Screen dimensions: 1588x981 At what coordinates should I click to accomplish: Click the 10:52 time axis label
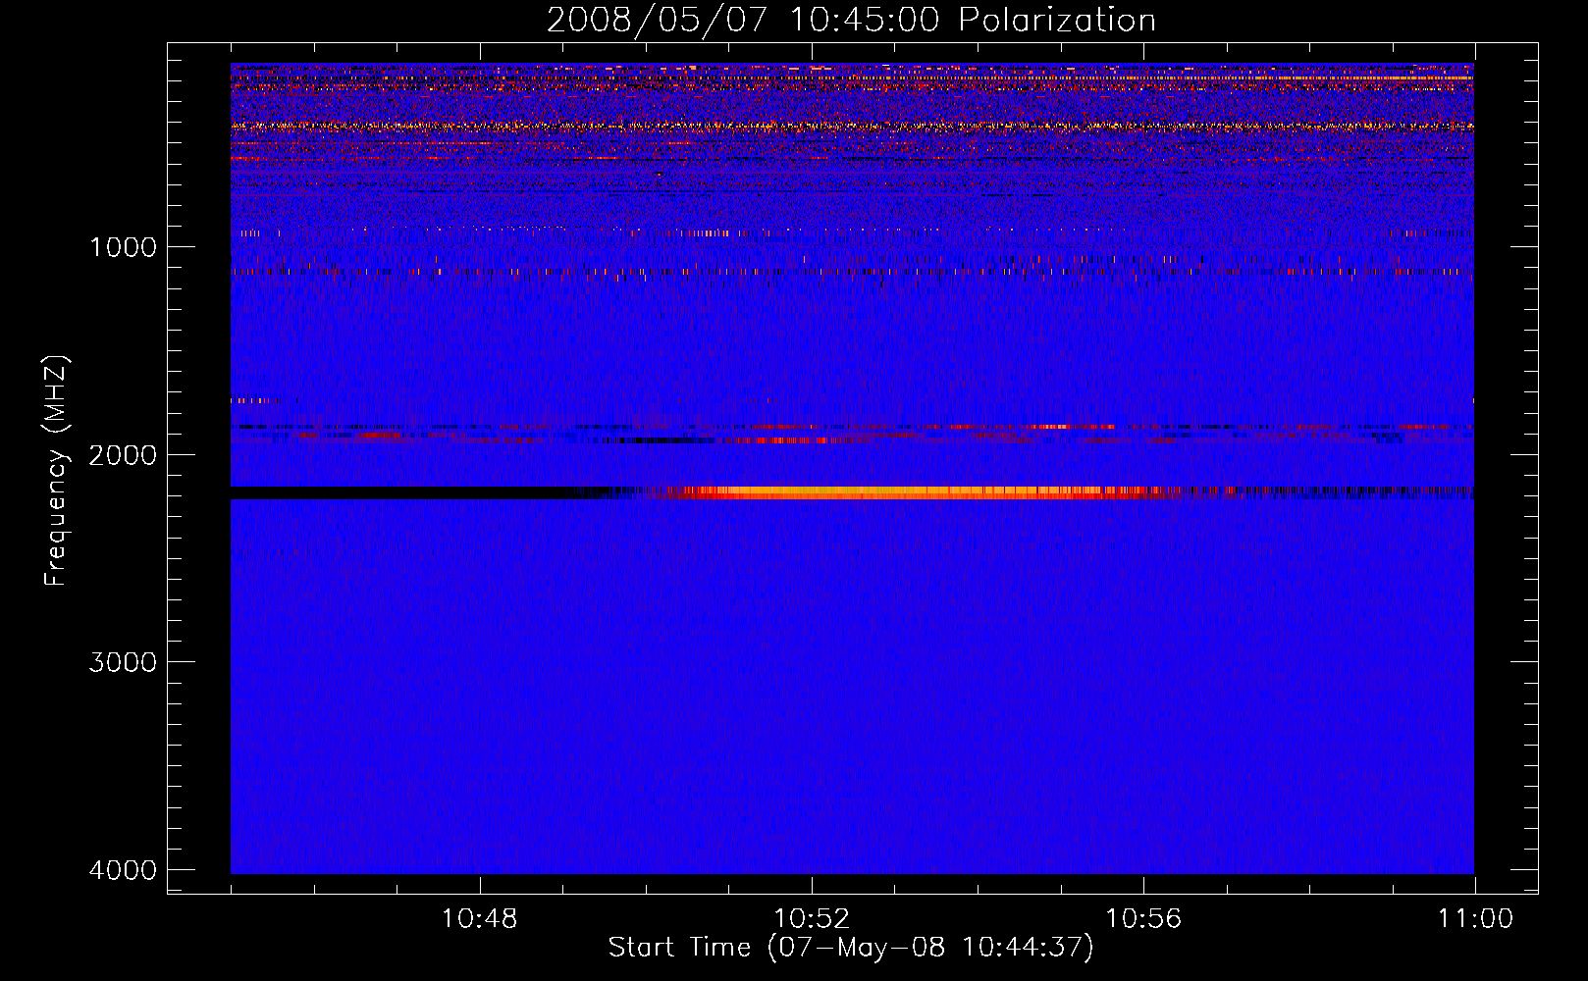811,919
